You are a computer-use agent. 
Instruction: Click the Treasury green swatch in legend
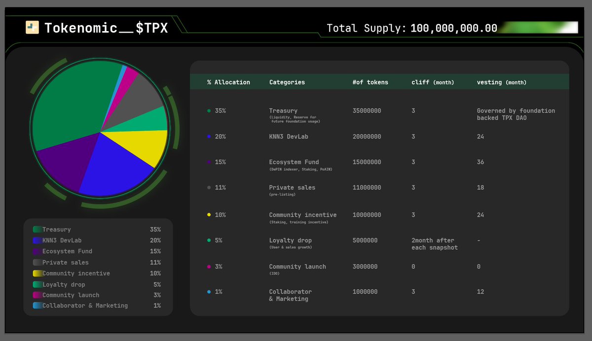(37, 229)
